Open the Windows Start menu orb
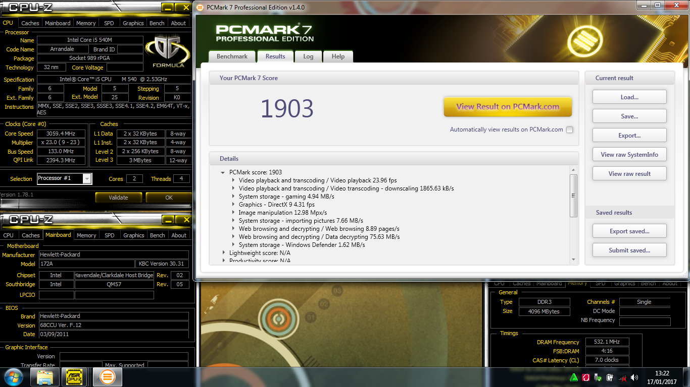This screenshot has width=690, height=387. (13, 376)
